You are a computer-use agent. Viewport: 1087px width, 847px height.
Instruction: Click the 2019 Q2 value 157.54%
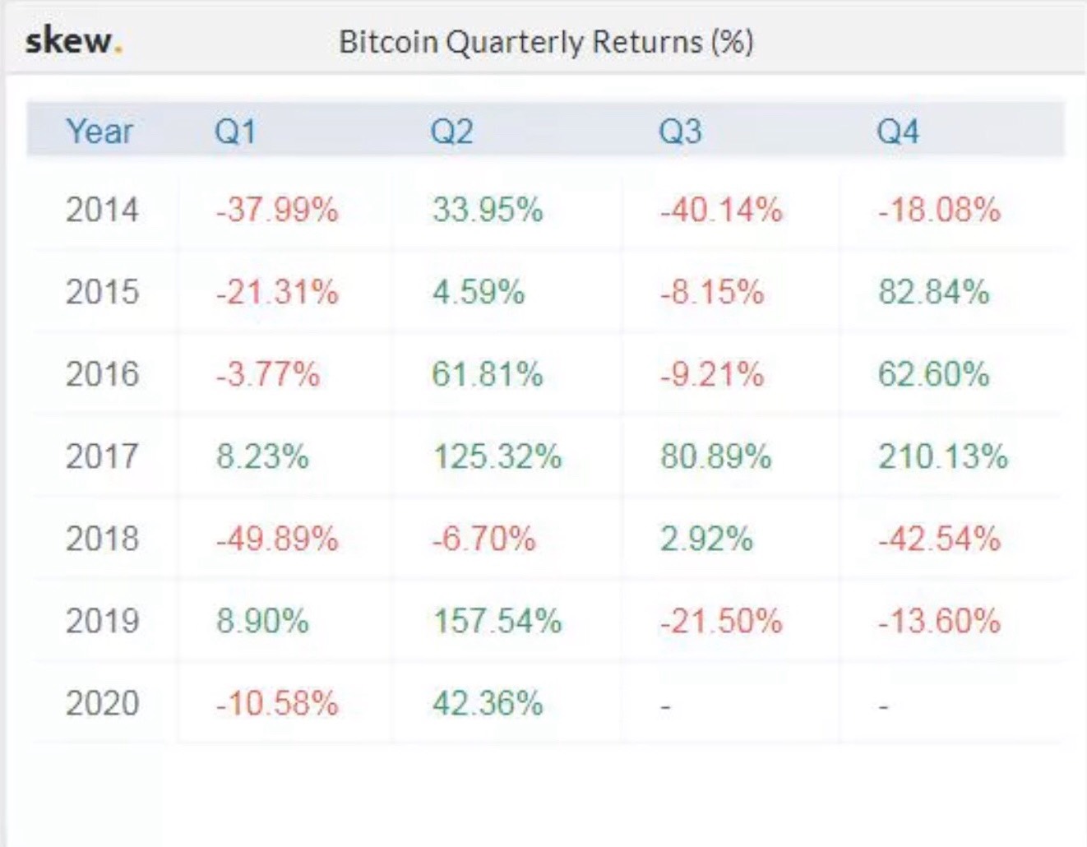pos(497,621)
